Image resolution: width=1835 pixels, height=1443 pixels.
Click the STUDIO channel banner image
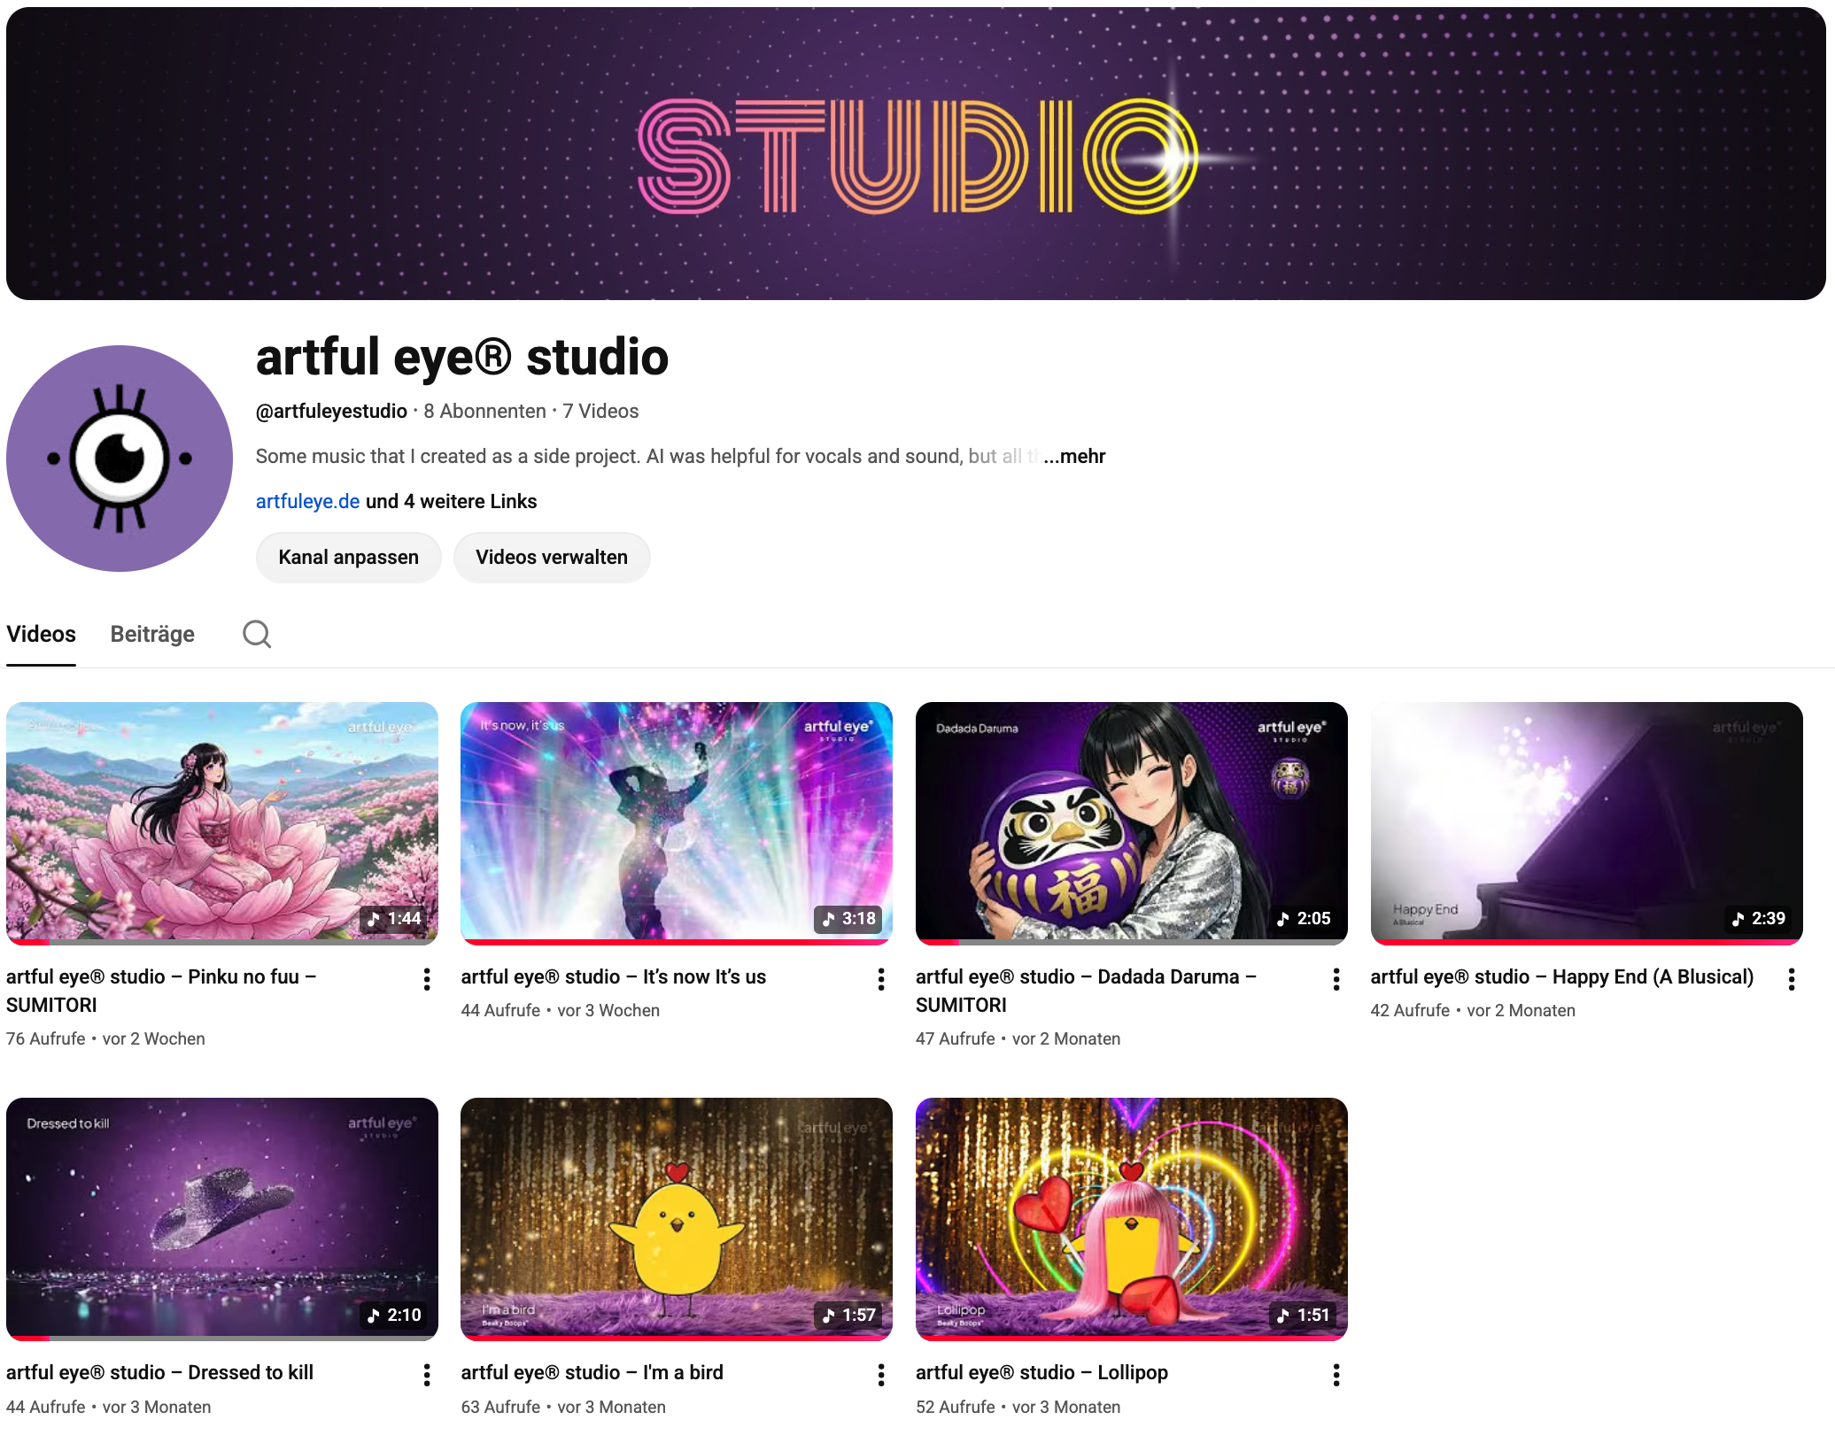point(916,154)
